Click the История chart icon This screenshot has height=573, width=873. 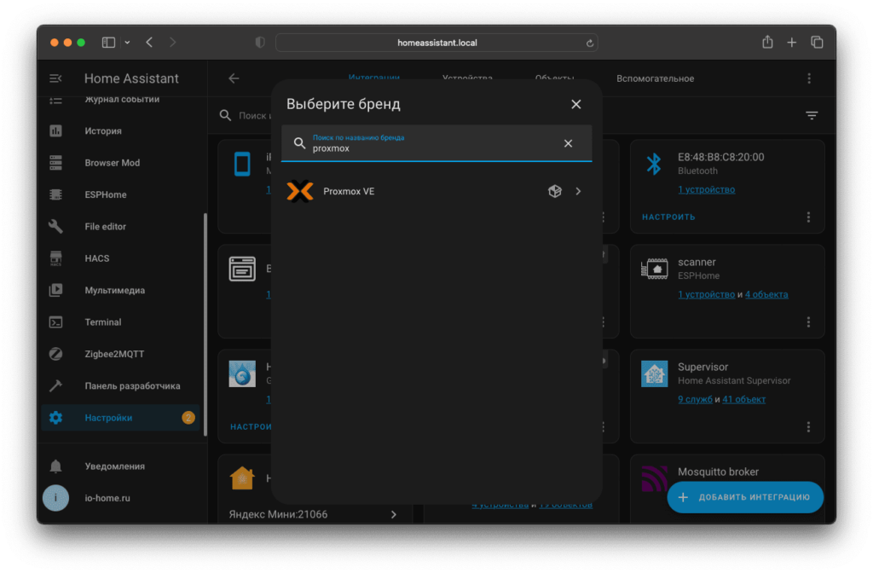(x=55, y=130)
